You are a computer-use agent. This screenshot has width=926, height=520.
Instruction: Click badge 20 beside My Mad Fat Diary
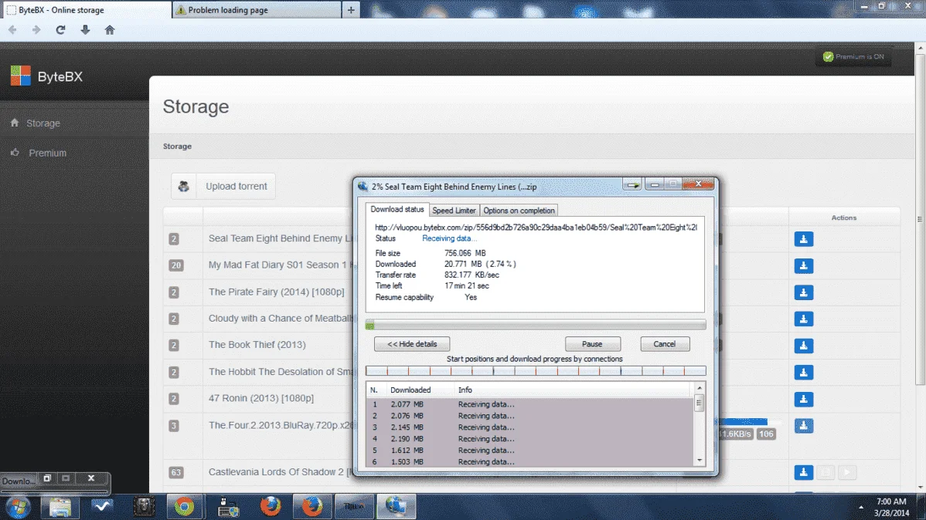pyautogui.click(x=176, y=265)
